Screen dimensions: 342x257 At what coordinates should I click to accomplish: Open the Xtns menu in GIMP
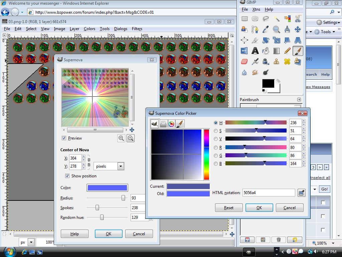click(x=256, y=9)
